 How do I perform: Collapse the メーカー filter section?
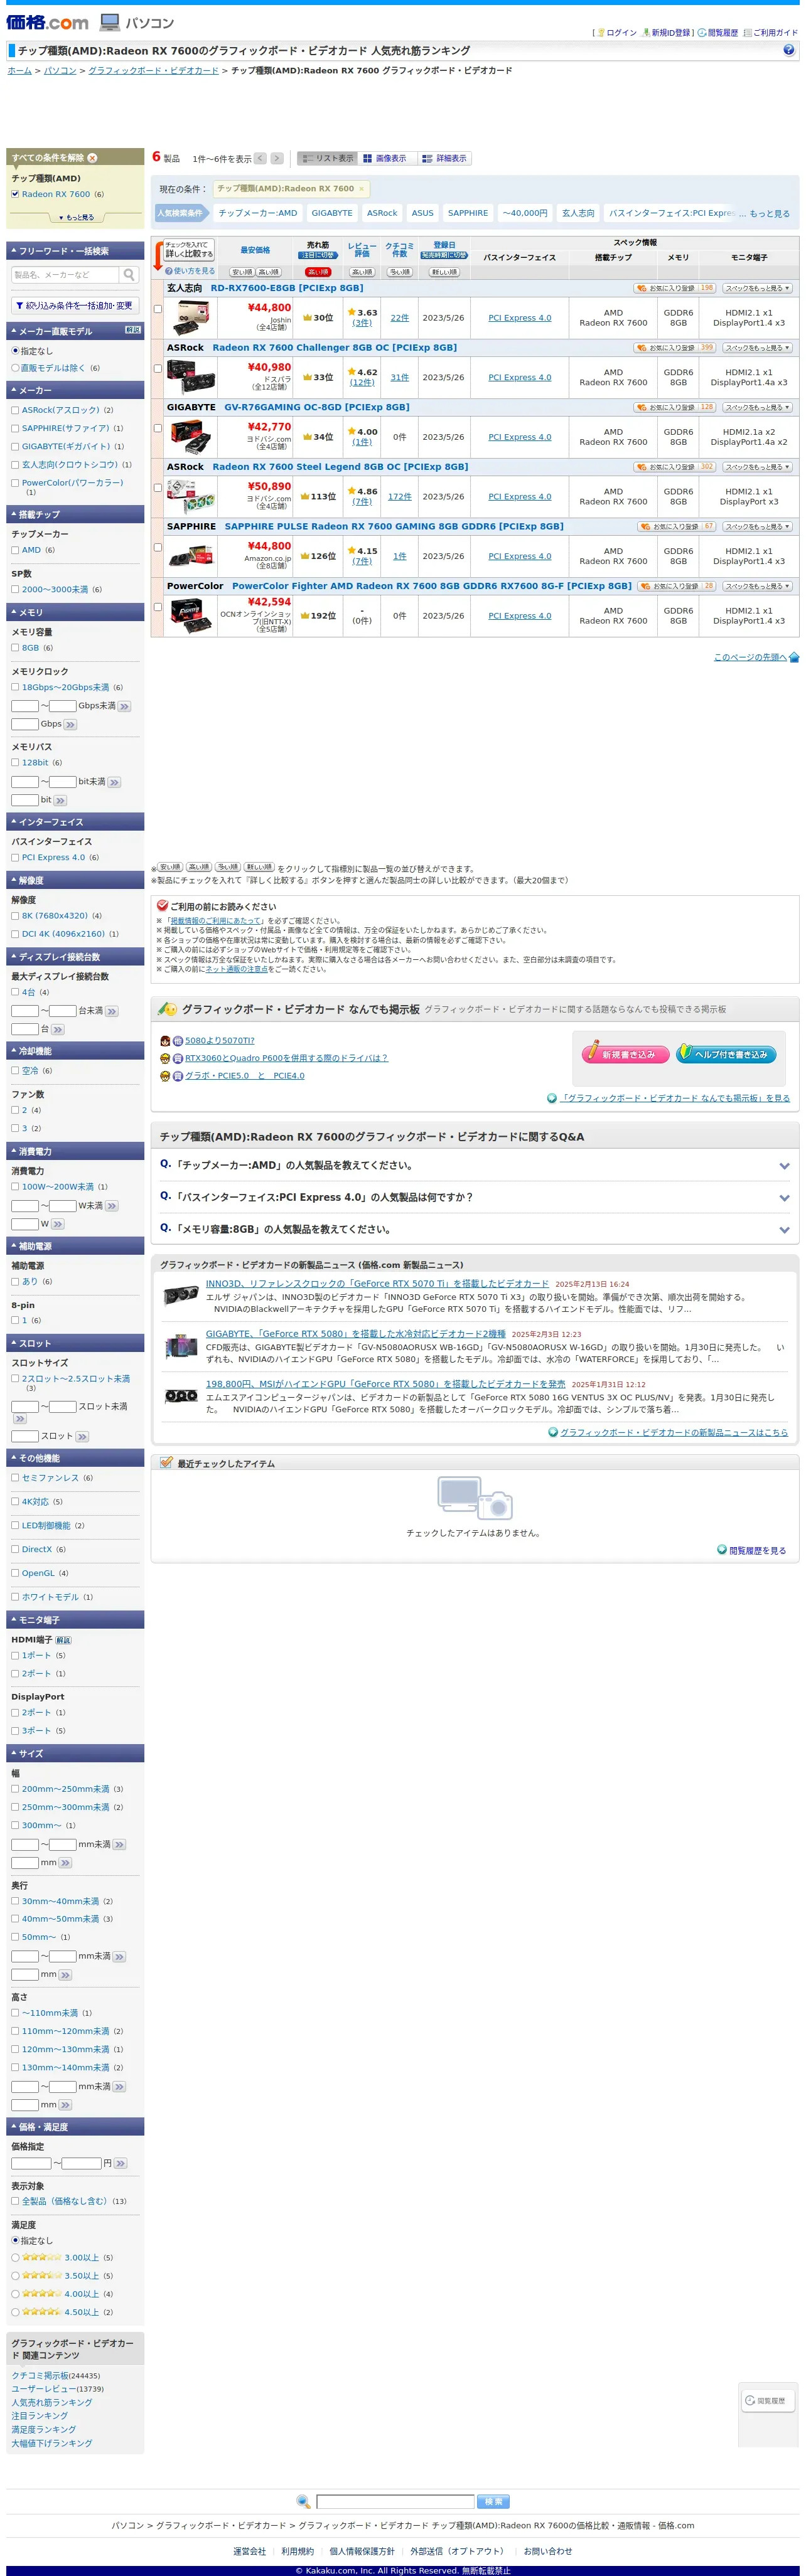(x=75, y=390)
